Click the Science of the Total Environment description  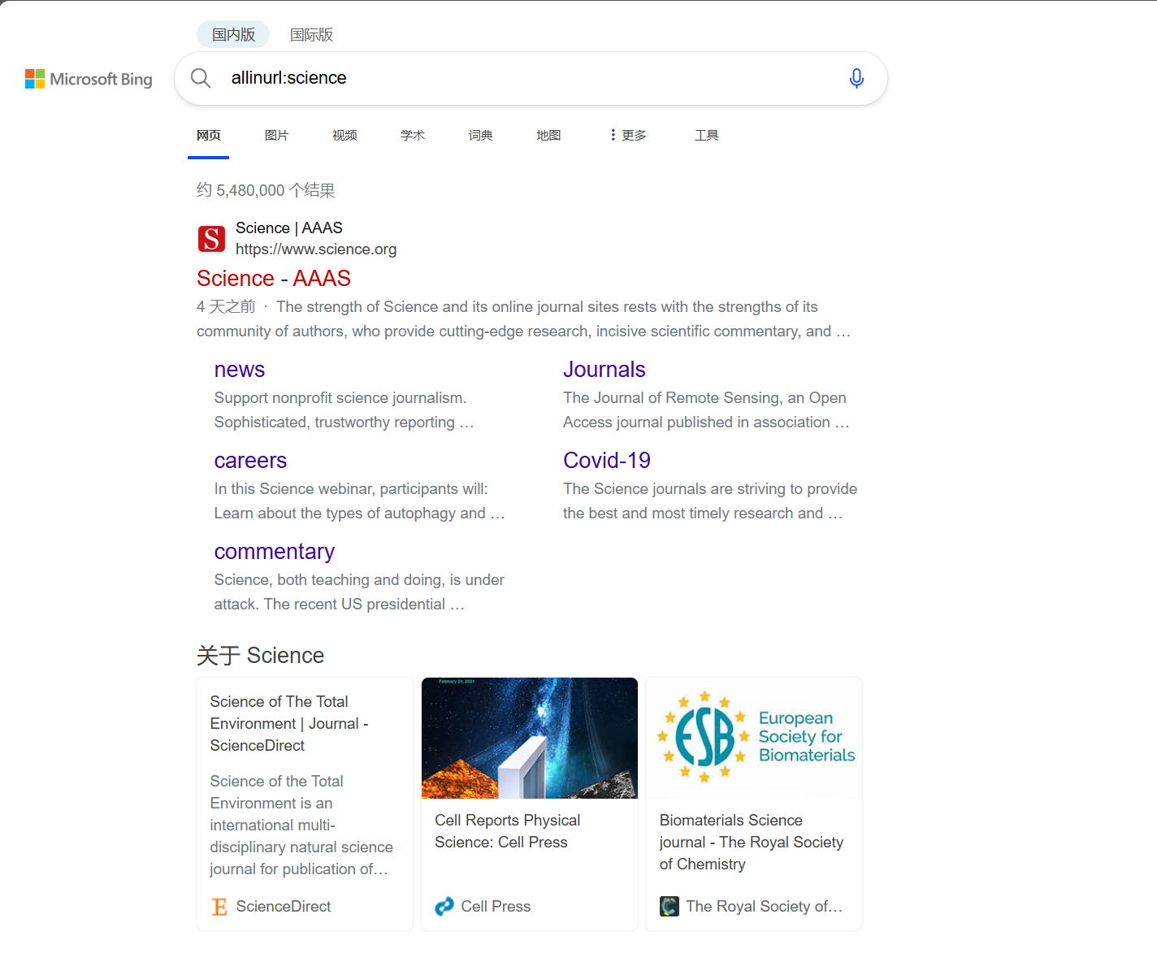point(301,825)
